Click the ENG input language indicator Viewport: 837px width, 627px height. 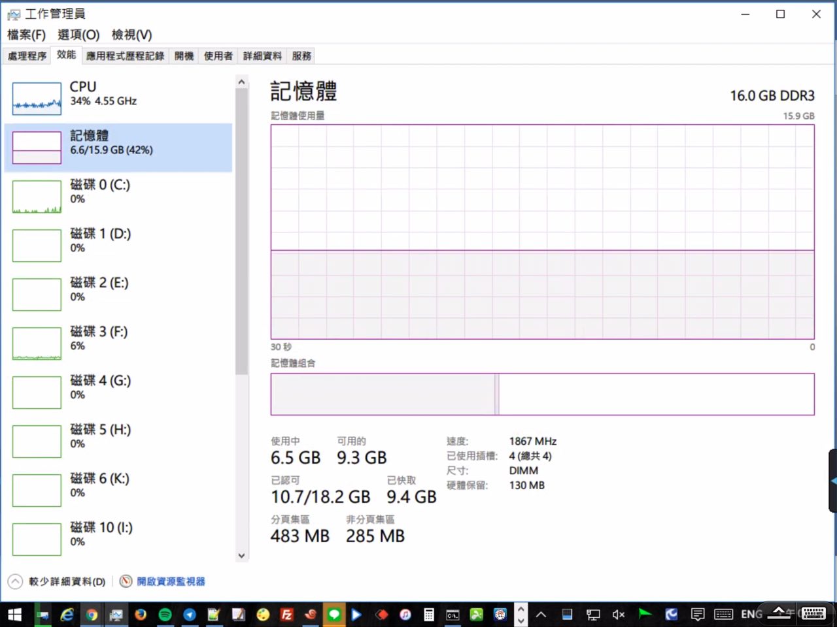point(751,615)
